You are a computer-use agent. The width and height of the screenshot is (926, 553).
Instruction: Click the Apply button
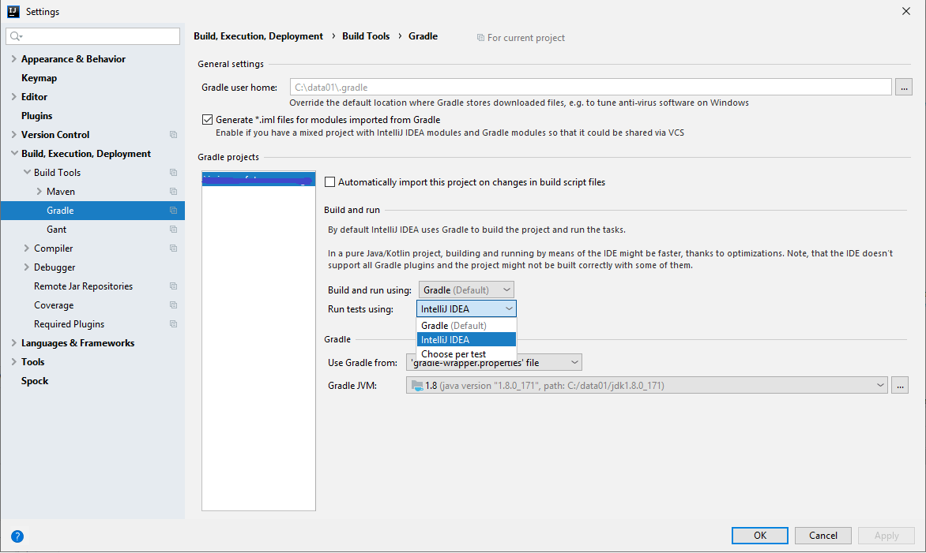pyautogui.click(x=886, y=536)
